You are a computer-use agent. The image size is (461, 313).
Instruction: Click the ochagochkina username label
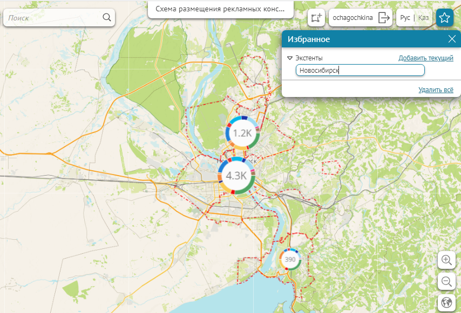353,18
